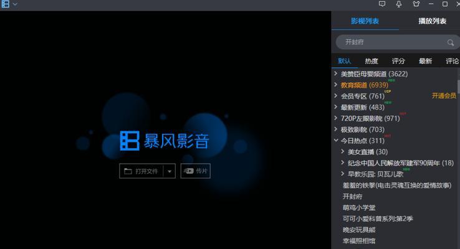The width and height of the screenshot is (460, 249).
Task: Open the 开封府 list item
Action: 352,197
